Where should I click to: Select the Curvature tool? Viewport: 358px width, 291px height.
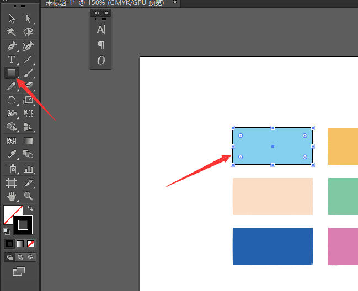(x=28, y=46)
